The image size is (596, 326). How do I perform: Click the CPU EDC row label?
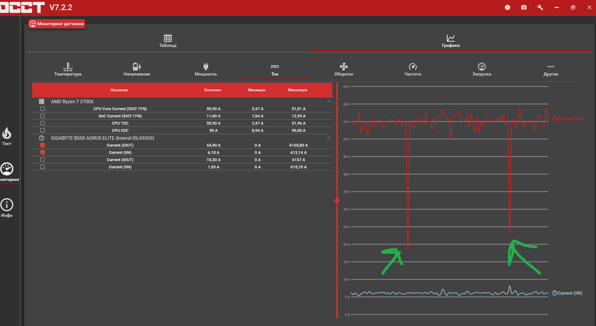pyautogui.click(x=120, y=131)
